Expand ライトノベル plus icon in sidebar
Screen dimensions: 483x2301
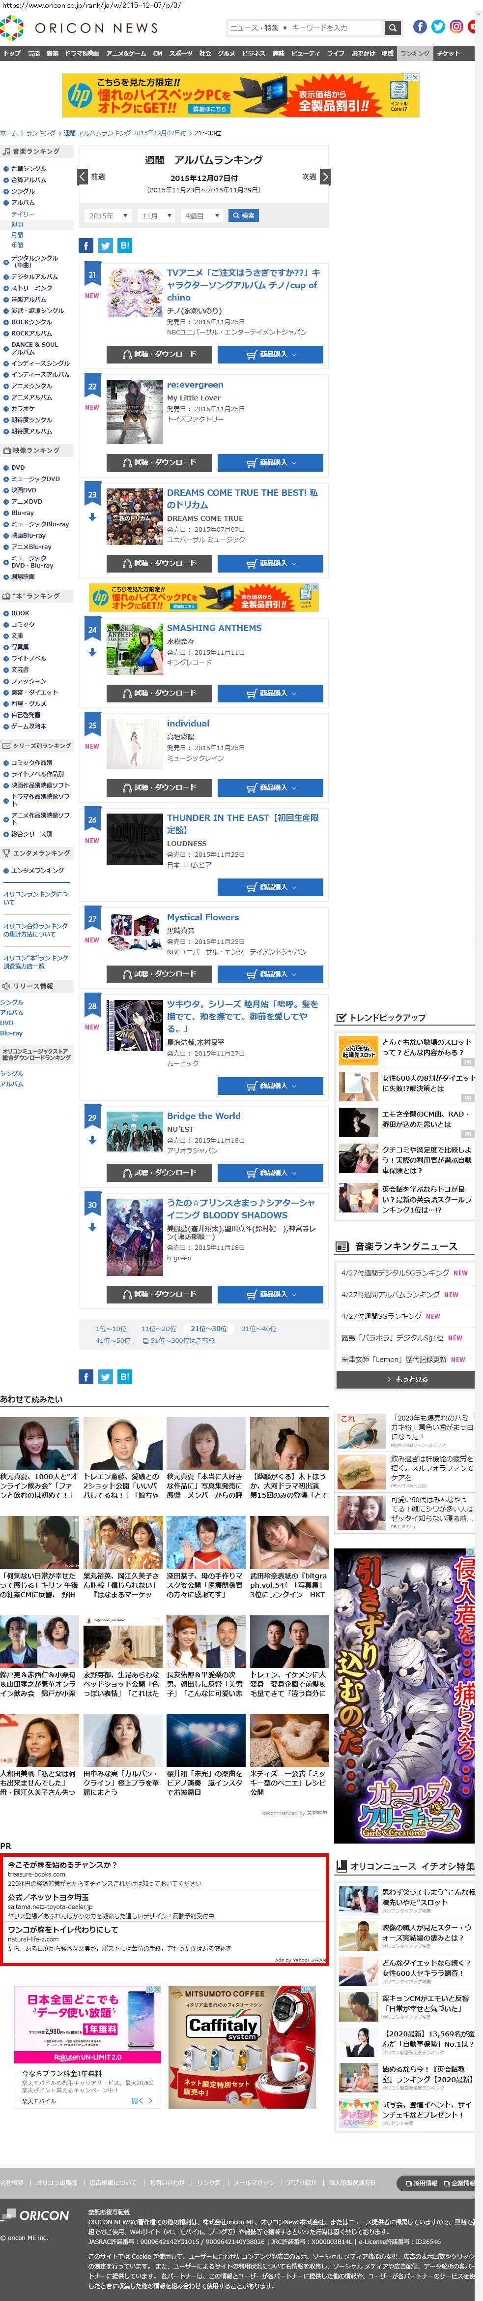click(x=5, y=658)
